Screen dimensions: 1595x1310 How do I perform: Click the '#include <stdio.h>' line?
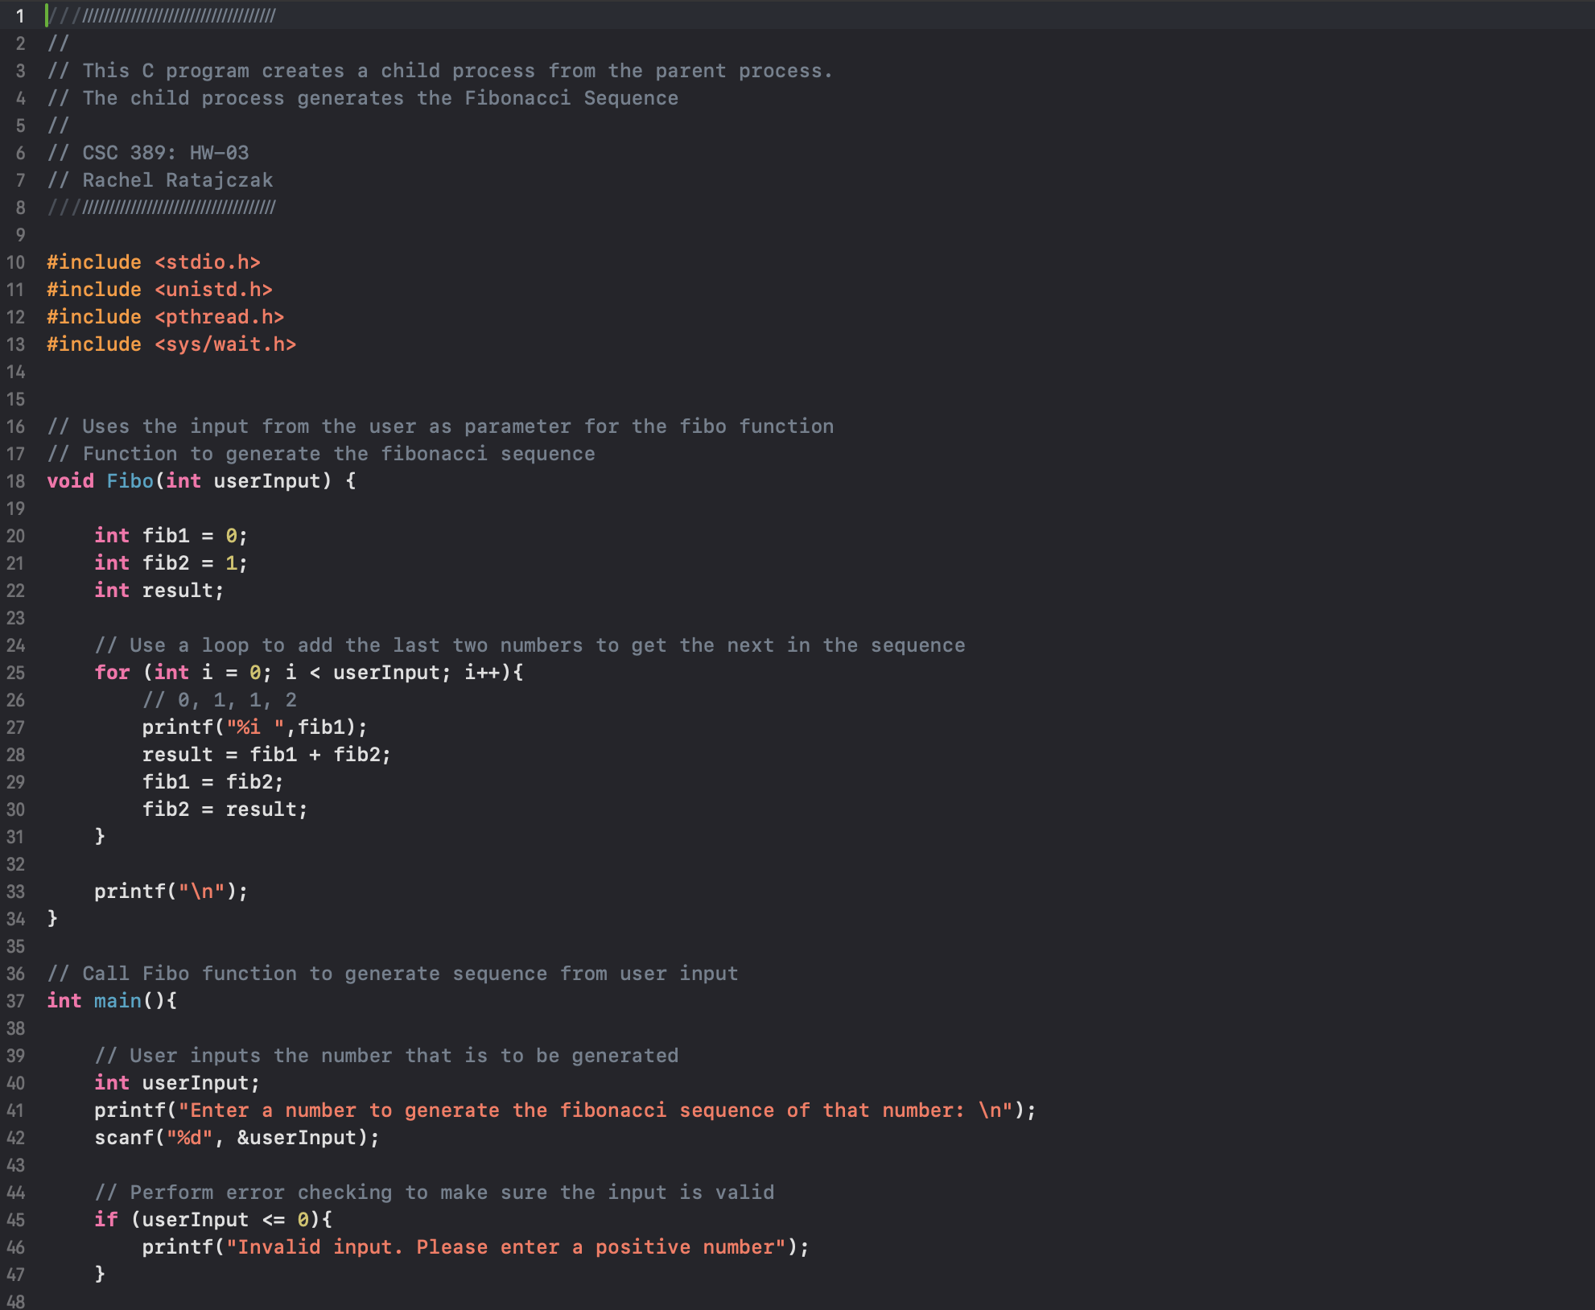(x=154, y=262)
